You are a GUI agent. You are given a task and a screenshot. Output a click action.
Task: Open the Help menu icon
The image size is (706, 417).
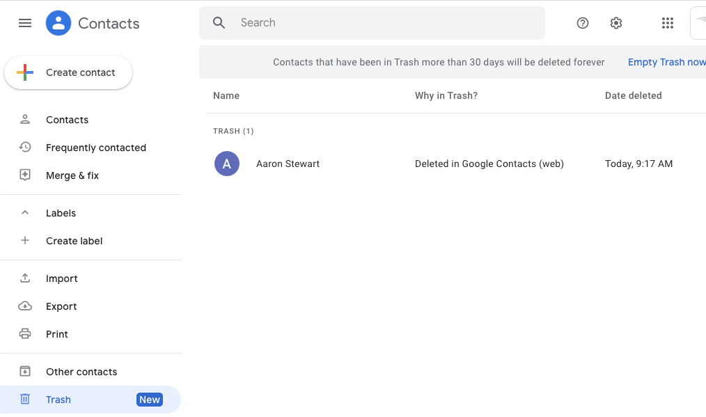pos(582,23)
